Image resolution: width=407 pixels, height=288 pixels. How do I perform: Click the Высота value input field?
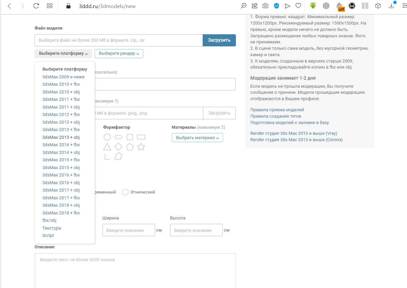(196, 230)
